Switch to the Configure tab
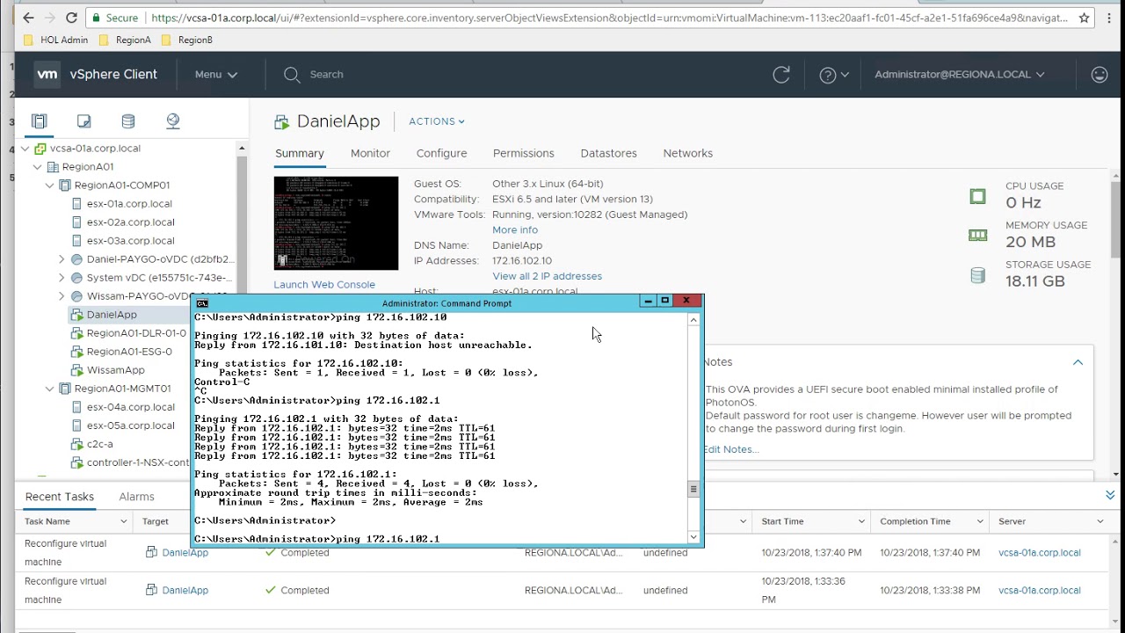 (x=441, y=153)
